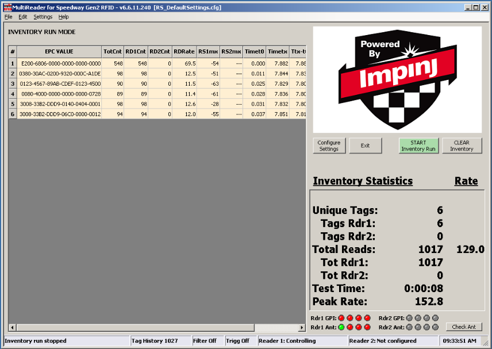Open the File menu
This screenshot has height=349, width=492.
pyautogui.click(x=9, y=17)
